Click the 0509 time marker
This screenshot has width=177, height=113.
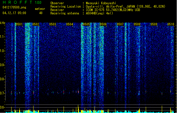click(154, 24)
